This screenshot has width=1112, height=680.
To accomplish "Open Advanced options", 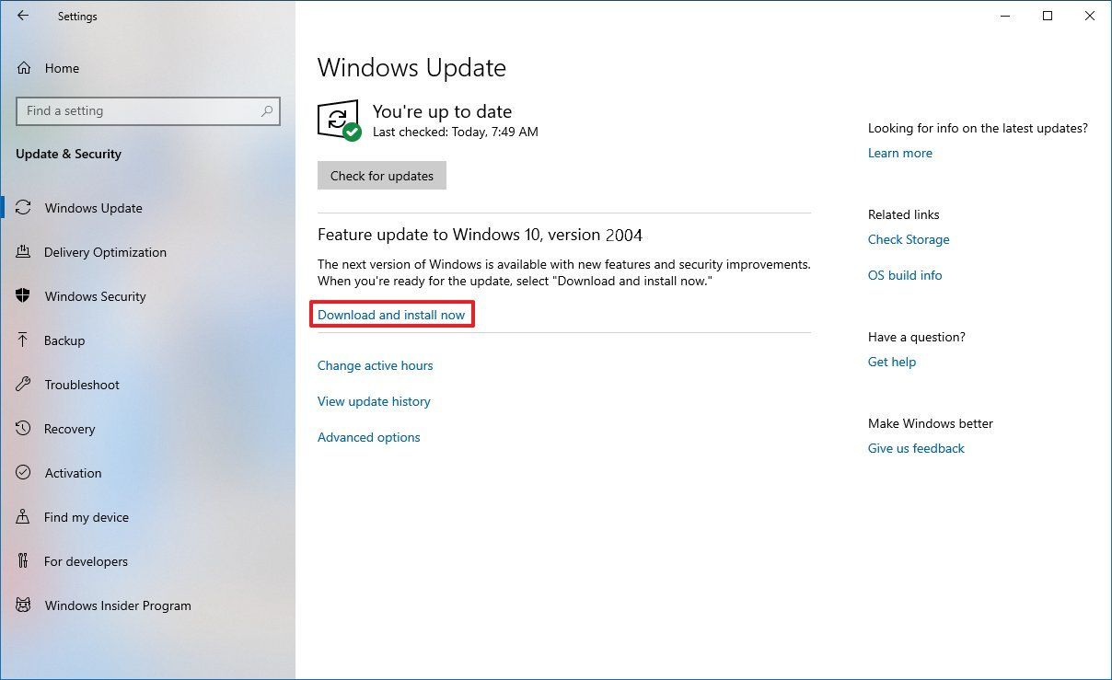I will pos(368,437).
